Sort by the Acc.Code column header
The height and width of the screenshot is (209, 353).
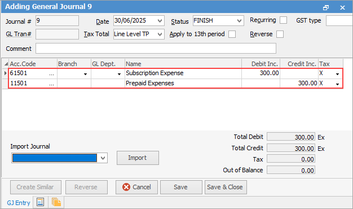(x=33, y=64)
